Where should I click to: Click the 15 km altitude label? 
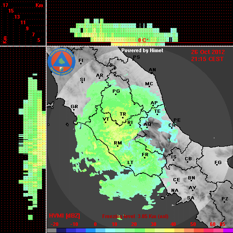click(x=11, y=11)
